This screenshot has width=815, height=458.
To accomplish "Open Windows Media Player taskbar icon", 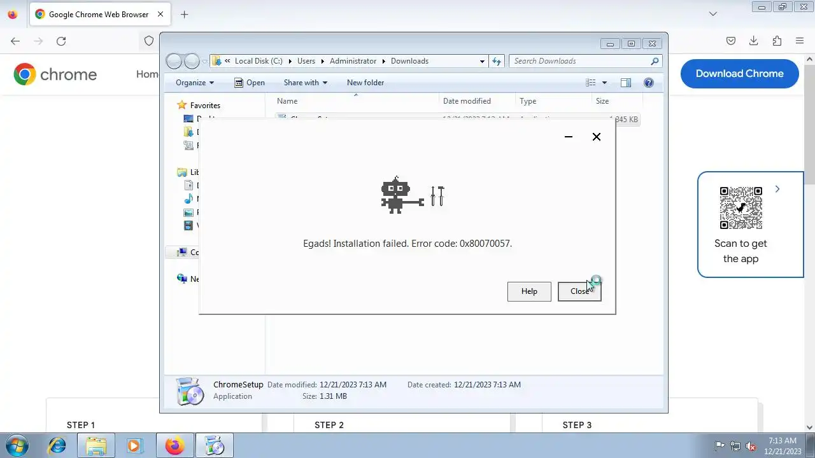I will click(134, 446).
